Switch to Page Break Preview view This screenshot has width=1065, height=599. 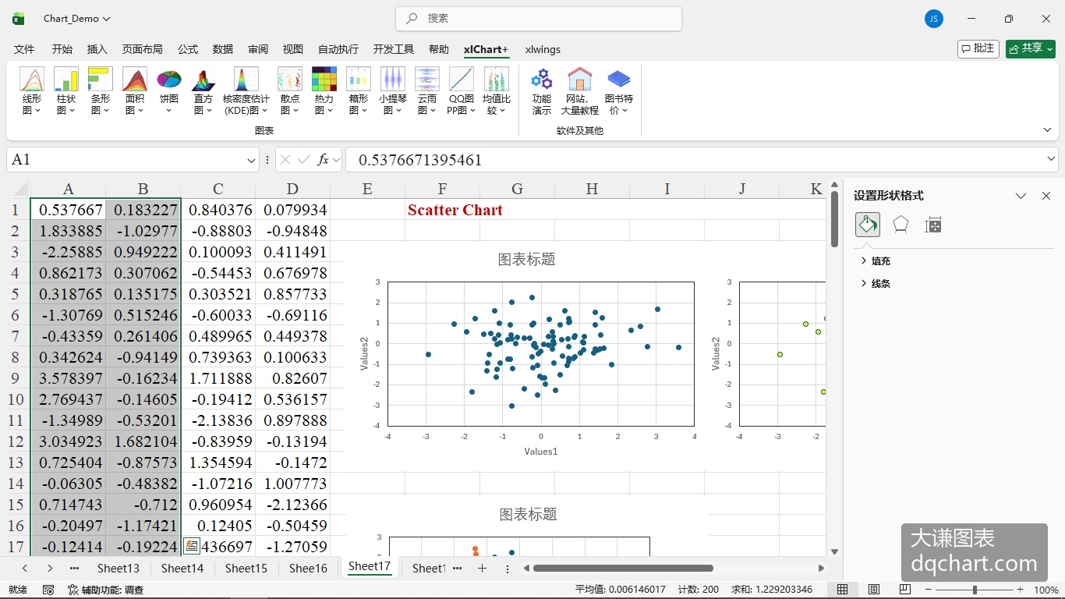[905, 590]
